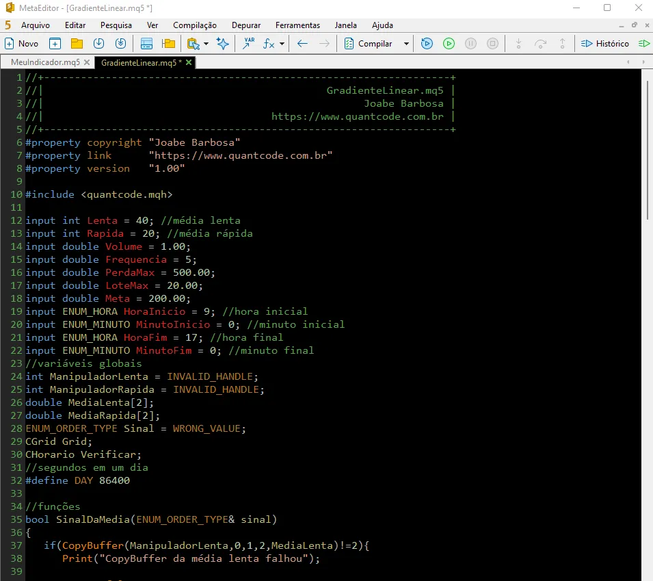The height and width of the screenshot is (581, 653).
Task: Click "CopyBuffer" call on line 37
Action: click(93, 545)
